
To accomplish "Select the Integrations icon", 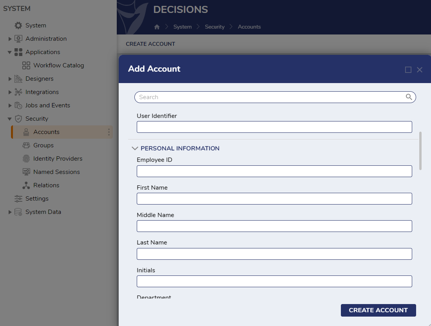I will coord(18,92).
